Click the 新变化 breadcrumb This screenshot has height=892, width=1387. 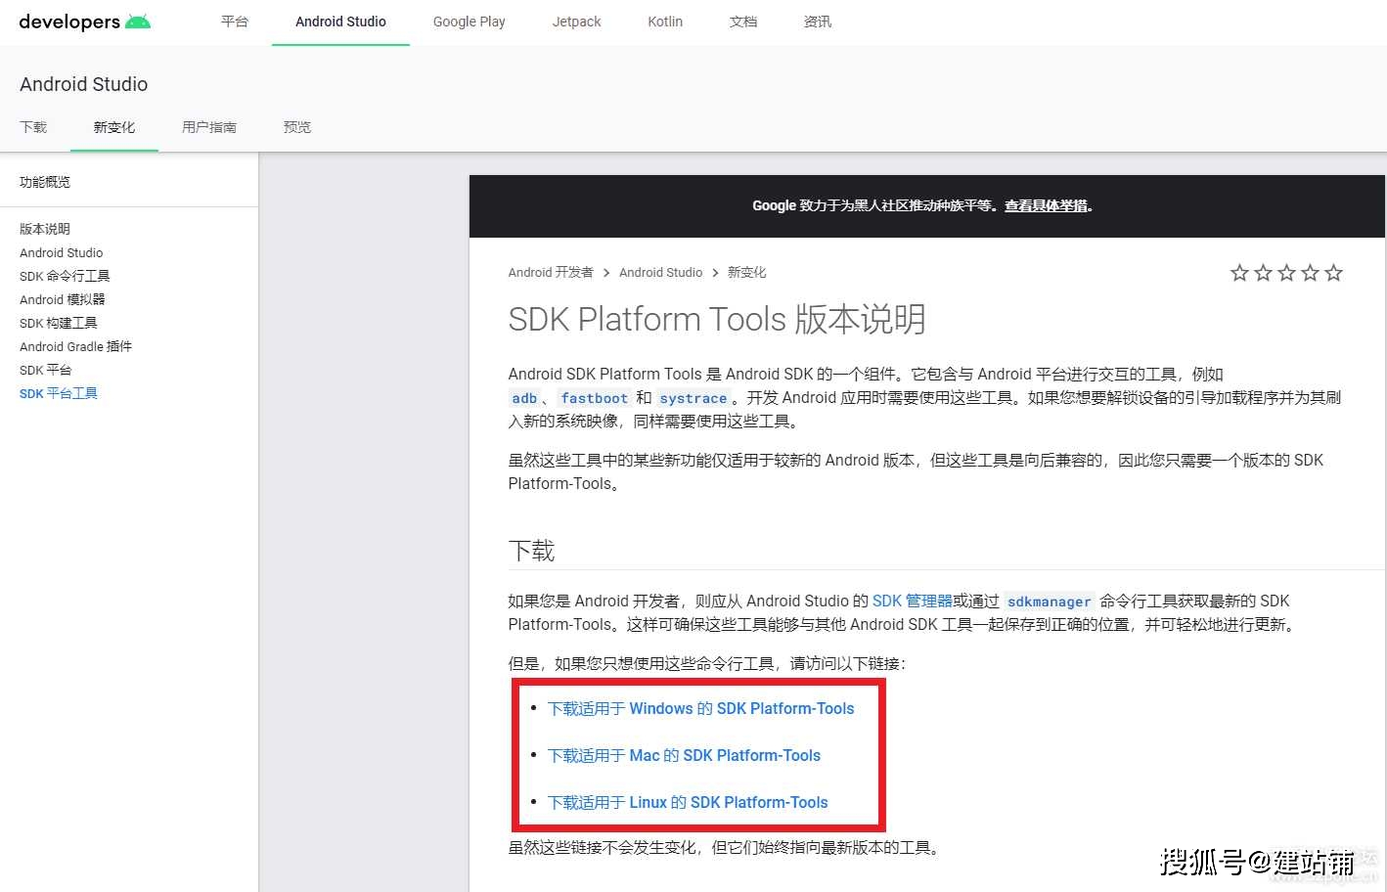click(x=747, y=273)
